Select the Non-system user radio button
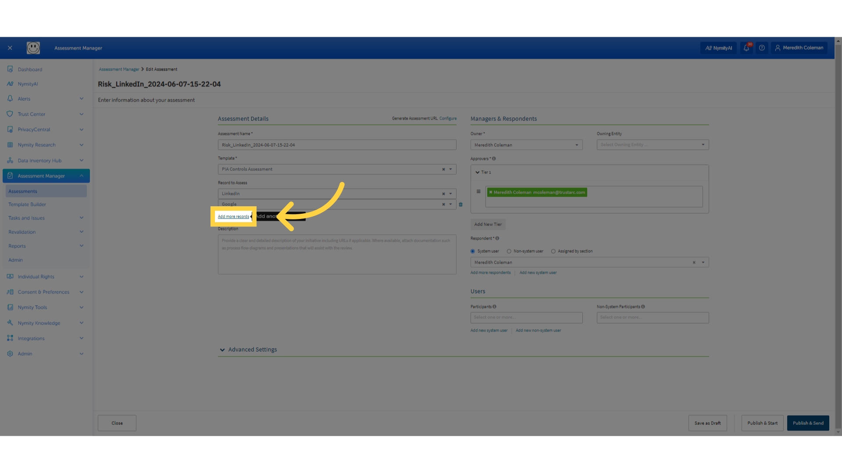This screenshot has width=842, height=473. (509, 251)
